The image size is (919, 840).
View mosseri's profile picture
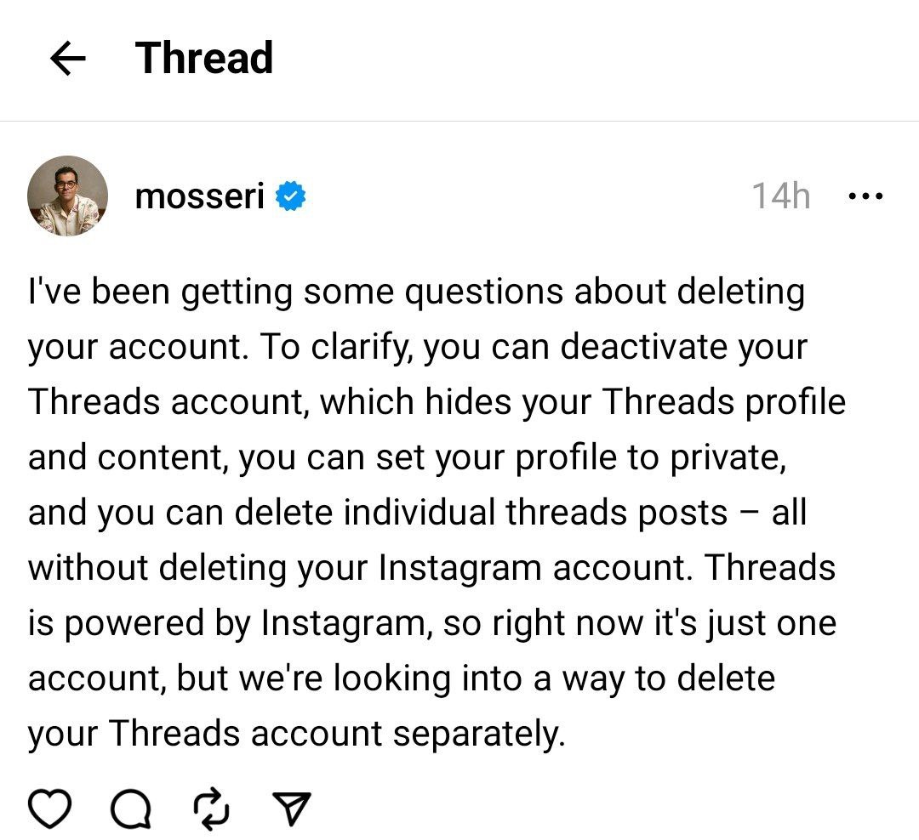pos(68,196)
